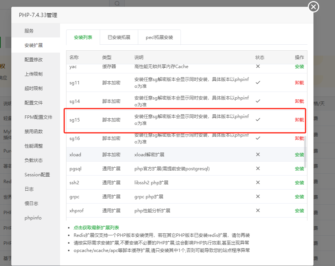Install the grpc PHP extension
Image resolution: width=335 pixels, height=266 pixels.
click(299, 196)
